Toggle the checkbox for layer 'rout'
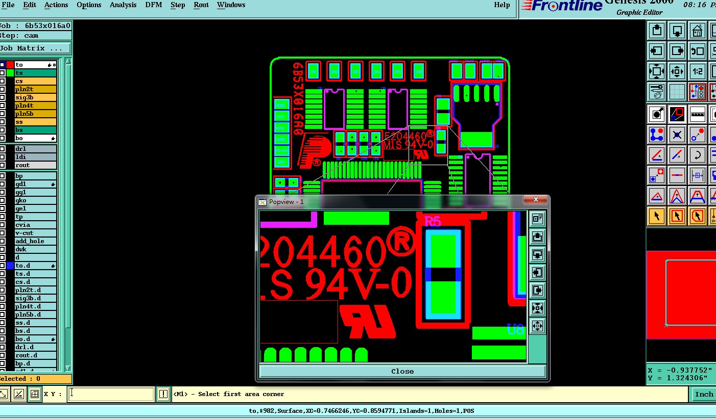This screenshot has height=419, width=716. click(x=3, y=165)
